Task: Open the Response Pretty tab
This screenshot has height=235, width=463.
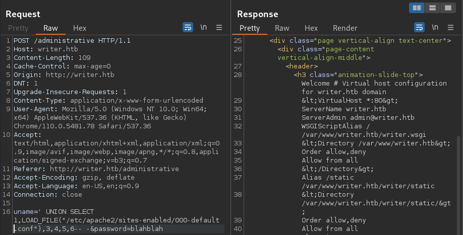Action: pyautogui.click(x=250, y=28)
